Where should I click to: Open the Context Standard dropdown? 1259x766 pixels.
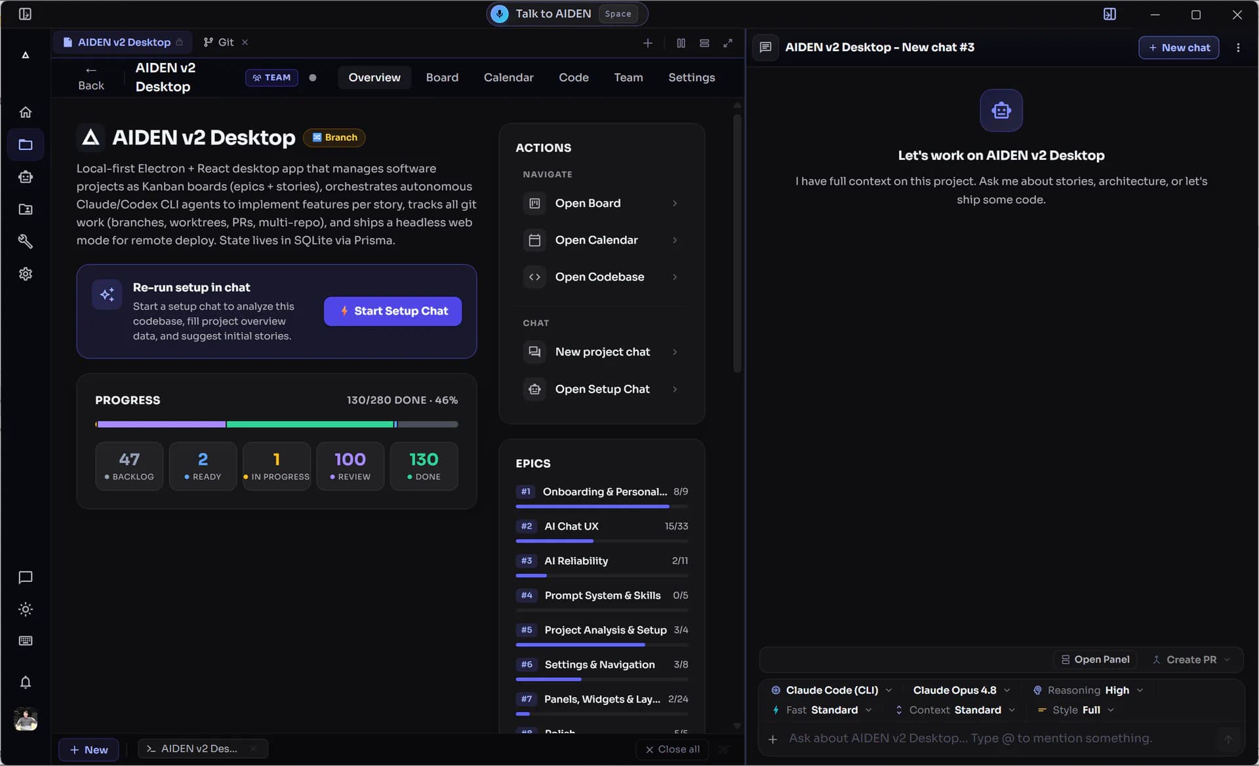(955, 710)
